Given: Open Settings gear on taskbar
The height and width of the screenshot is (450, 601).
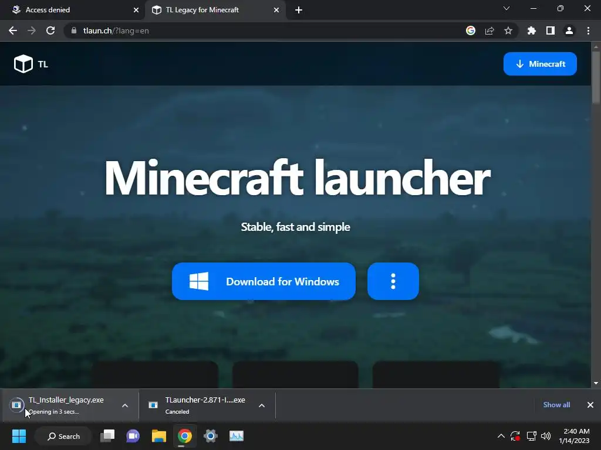Looking at the screenshot, I should click(x=211, y=436).
